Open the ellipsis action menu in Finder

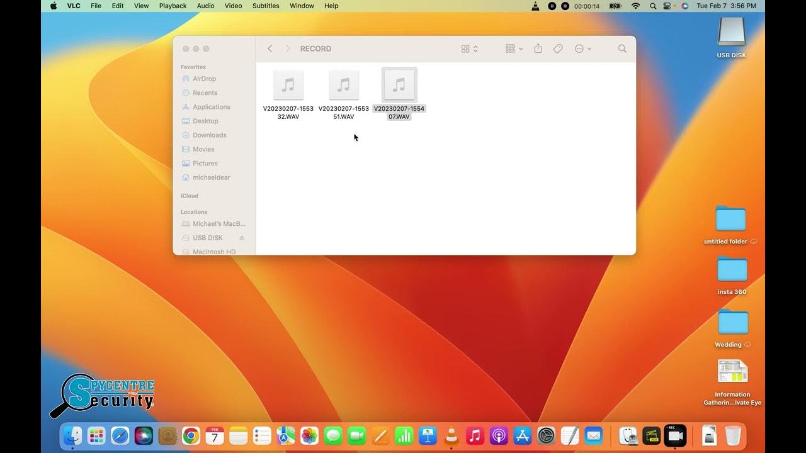click(x=583, y=48)
